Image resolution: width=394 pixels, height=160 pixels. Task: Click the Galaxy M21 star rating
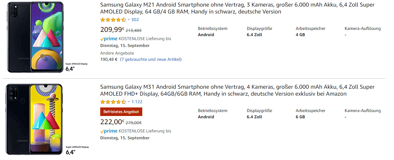113,20
